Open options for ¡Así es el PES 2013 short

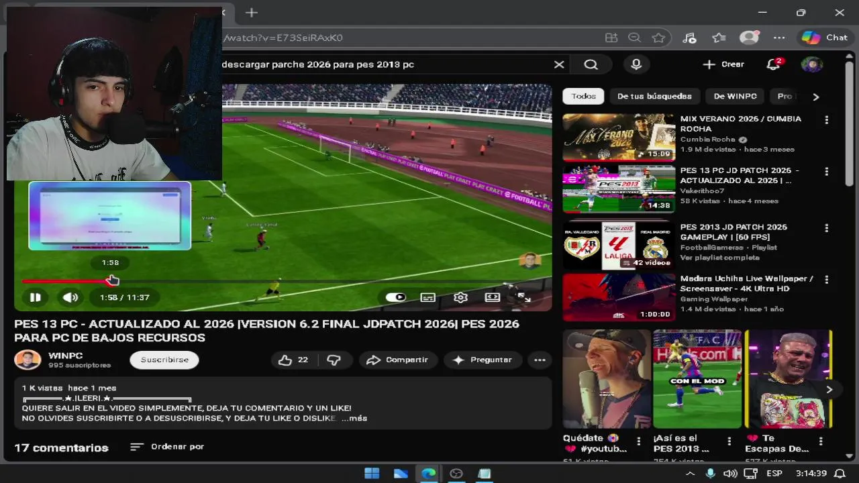[x=729, y=441]
